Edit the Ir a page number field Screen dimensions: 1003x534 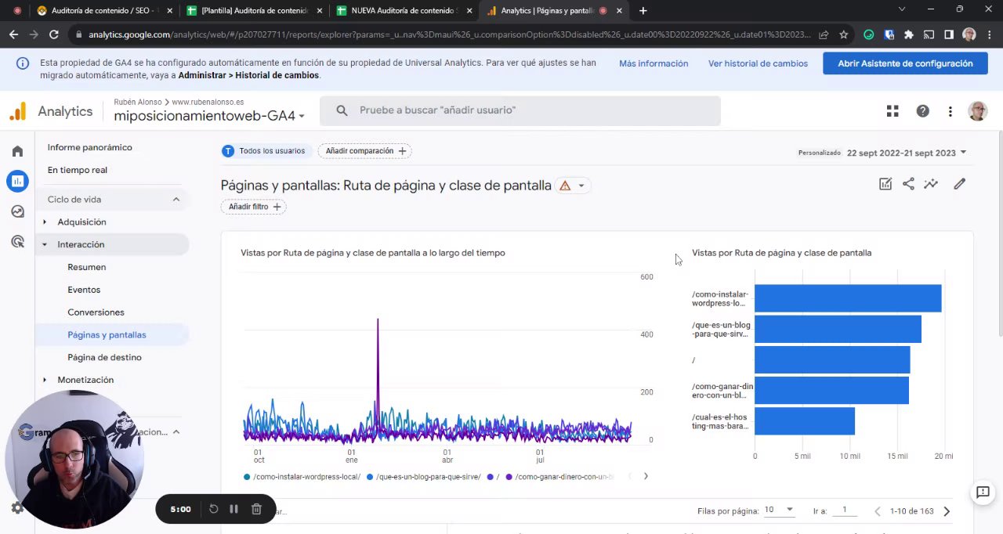pos(845,511)
